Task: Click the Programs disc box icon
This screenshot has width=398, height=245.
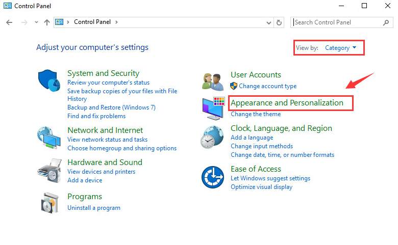Action: pyautogui.click(x=50, y=203)
